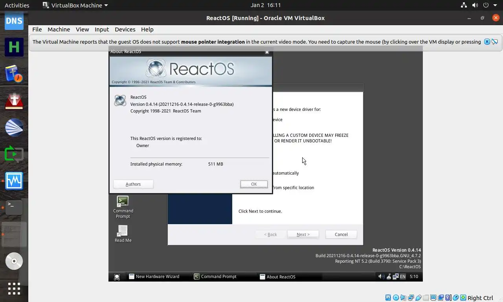503x302 pixels.
Task: Open GNOME clock and calendar
Action: (266, 6)
